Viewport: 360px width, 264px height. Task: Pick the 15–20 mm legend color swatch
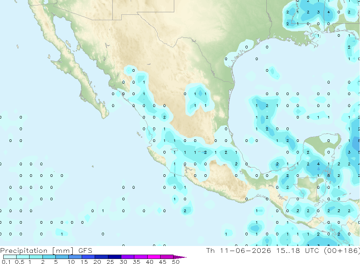(x=89, y=257)
